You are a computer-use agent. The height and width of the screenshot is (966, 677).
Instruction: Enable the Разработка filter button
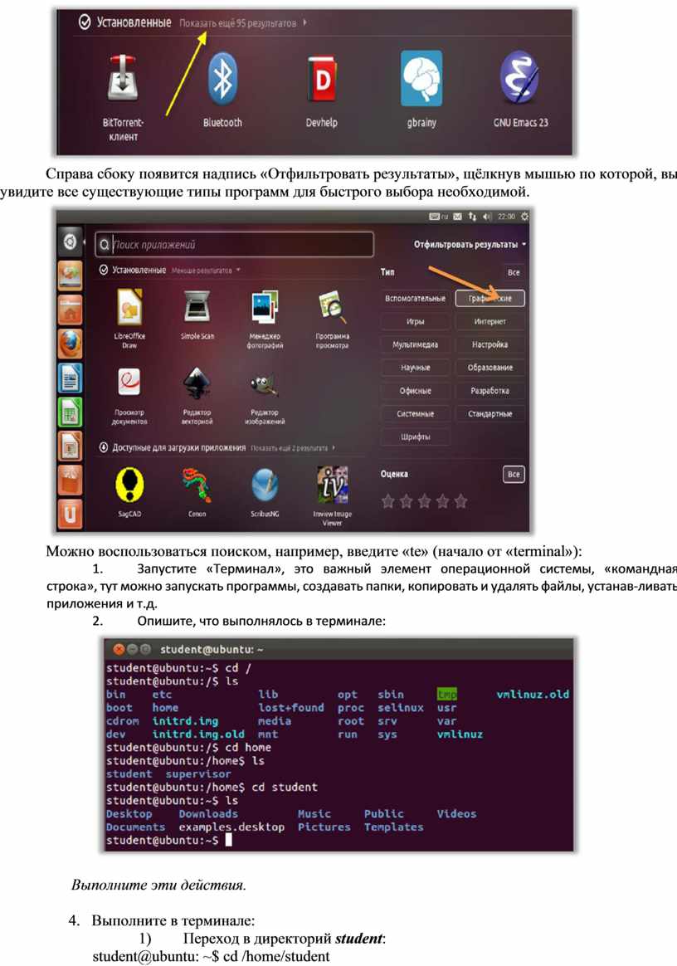489,391
